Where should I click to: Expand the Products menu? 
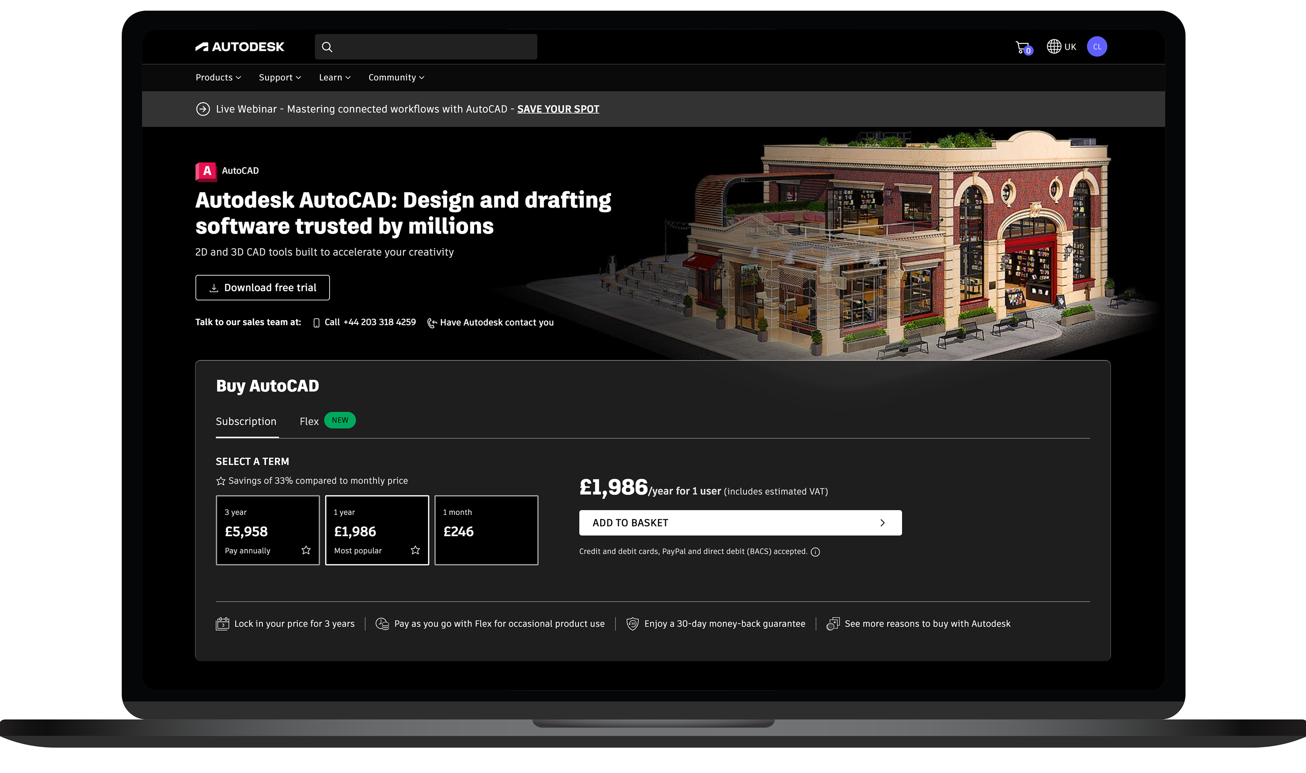point(218,78)
